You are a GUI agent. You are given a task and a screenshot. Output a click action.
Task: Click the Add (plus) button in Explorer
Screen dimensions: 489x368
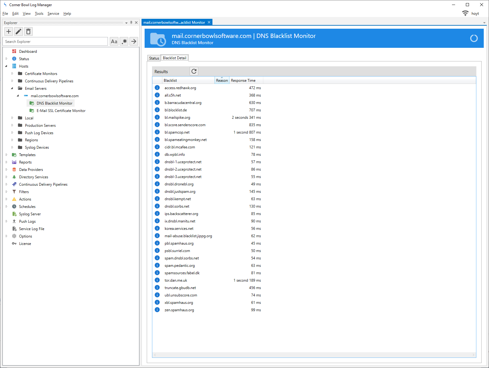[9, 31]
